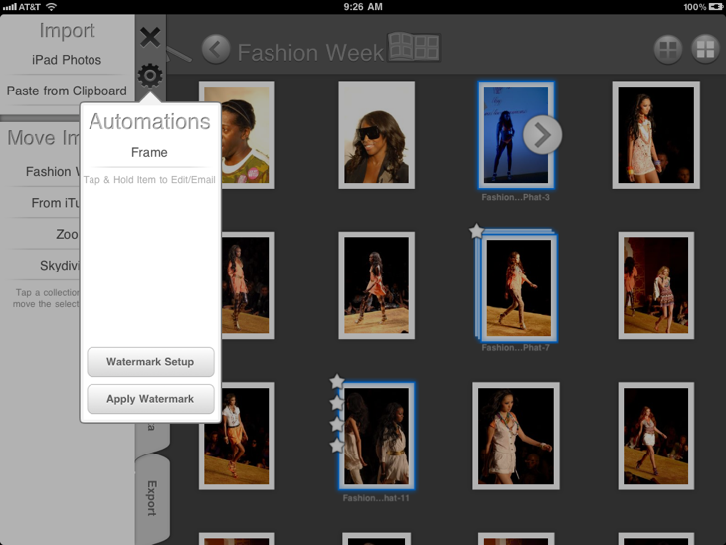The image size is (726, 545).
Task: Run the Frame automation
Action: pos(149,152)
